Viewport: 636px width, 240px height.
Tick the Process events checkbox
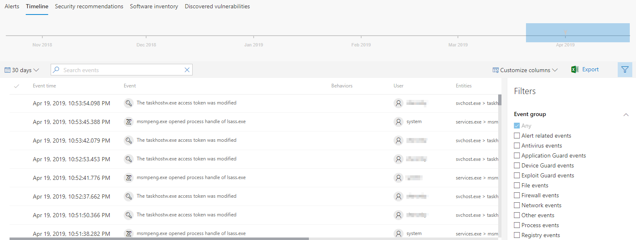click(517, 225)
